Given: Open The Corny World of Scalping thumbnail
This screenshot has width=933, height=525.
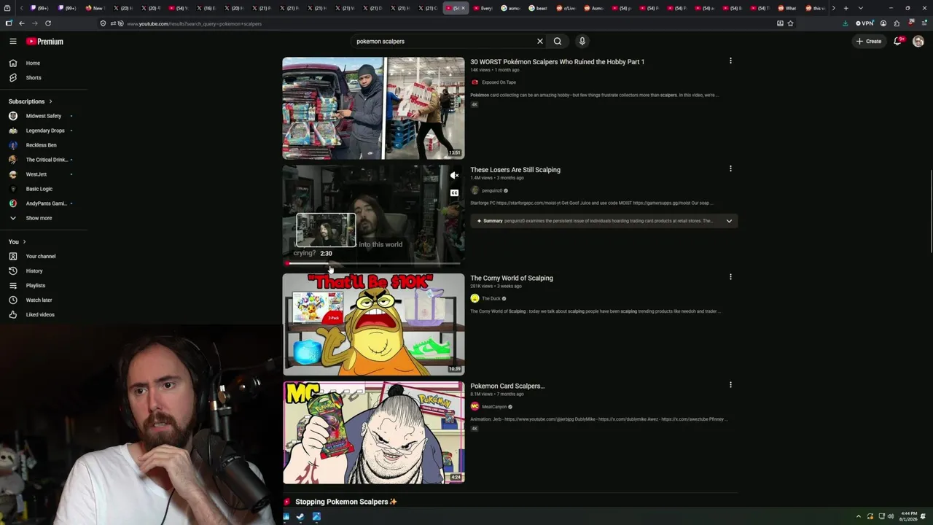Looking at the screenshot, I should click(x=373, y=324).
